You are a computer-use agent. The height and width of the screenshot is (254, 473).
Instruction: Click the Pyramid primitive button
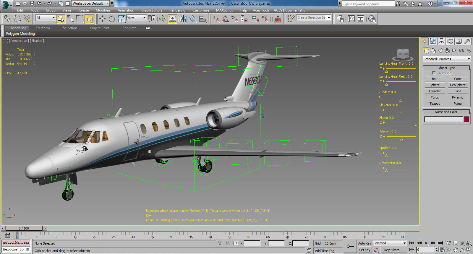[458, 97]
